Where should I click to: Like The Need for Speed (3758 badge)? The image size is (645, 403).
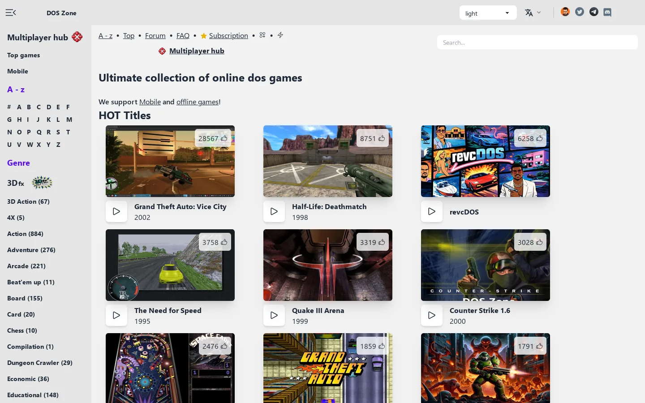tap(215, 242)
